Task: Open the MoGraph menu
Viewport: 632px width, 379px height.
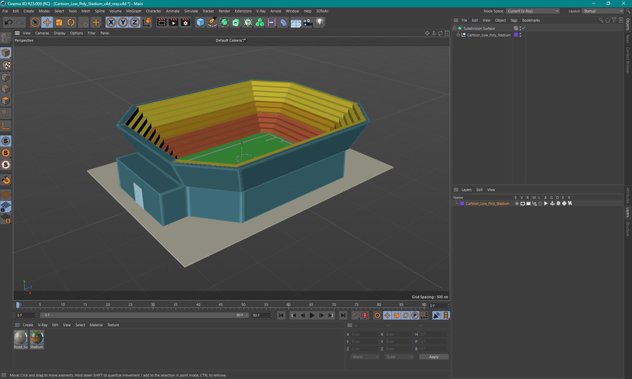Action: [x=134, y=11]
